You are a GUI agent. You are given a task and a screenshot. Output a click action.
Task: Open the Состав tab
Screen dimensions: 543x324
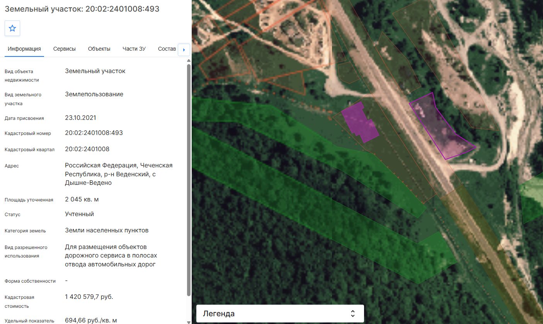point(167,49)
